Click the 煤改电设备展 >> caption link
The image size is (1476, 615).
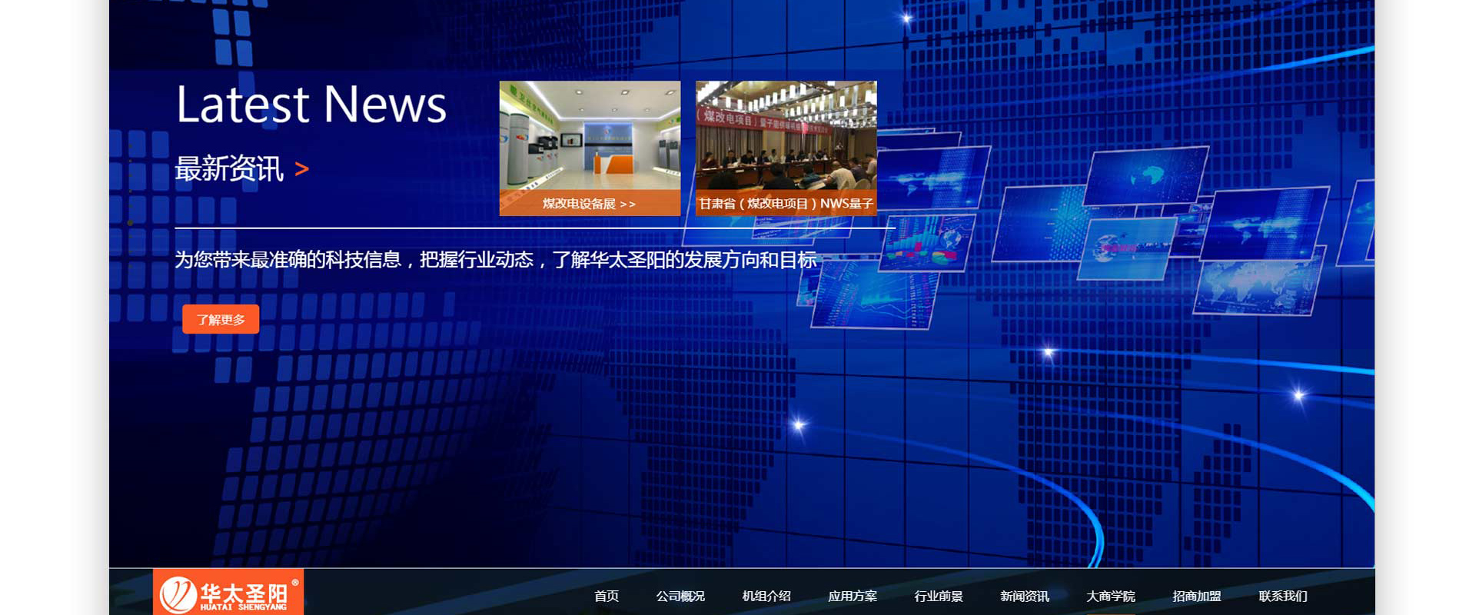click(x=590, y=204)
